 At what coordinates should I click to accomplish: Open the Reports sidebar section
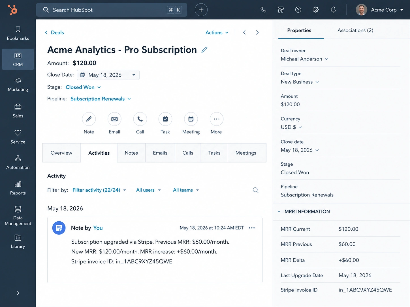(x=18, y=188)
